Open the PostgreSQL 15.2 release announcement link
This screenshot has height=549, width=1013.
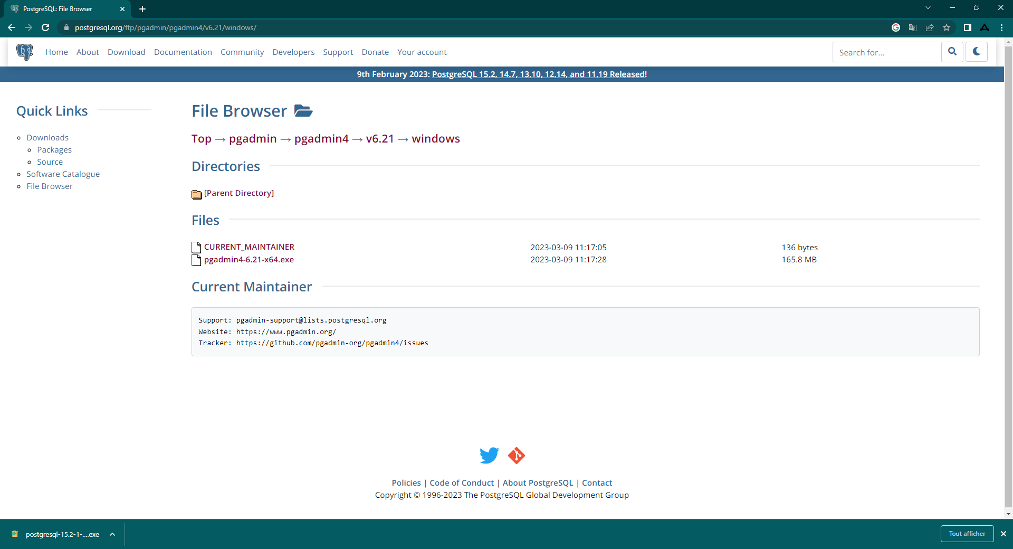539,74
